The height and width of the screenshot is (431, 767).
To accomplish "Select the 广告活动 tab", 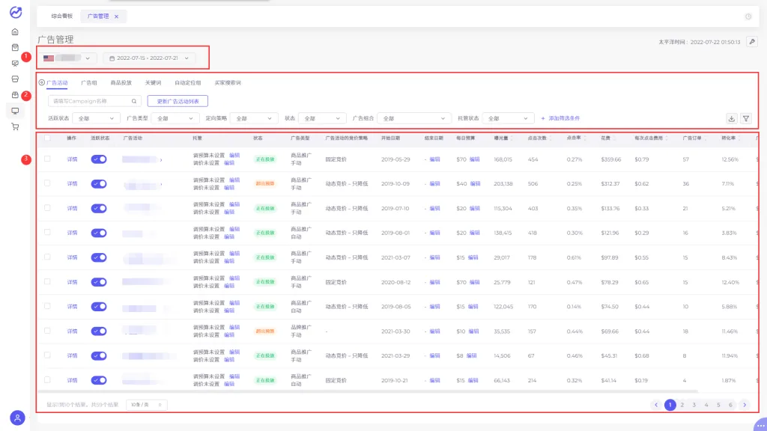I will pyautogui.click(x=57, y=83).
